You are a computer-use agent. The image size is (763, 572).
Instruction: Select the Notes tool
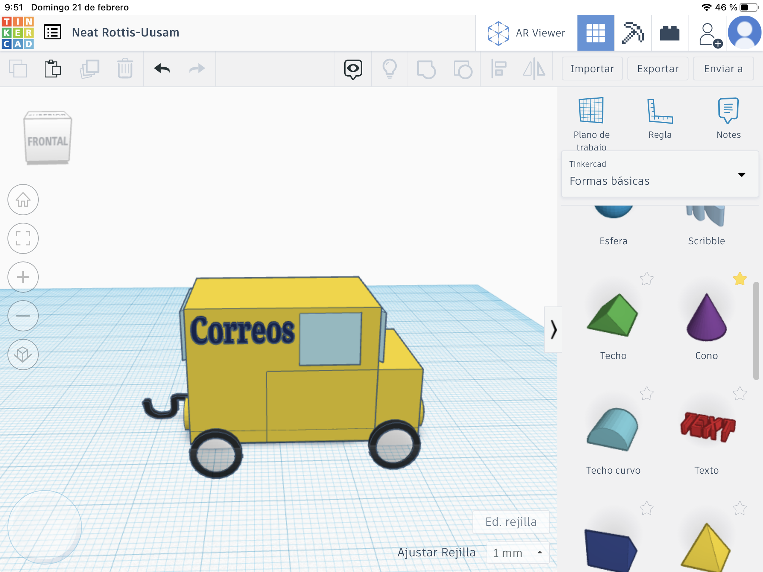[728, 118]
